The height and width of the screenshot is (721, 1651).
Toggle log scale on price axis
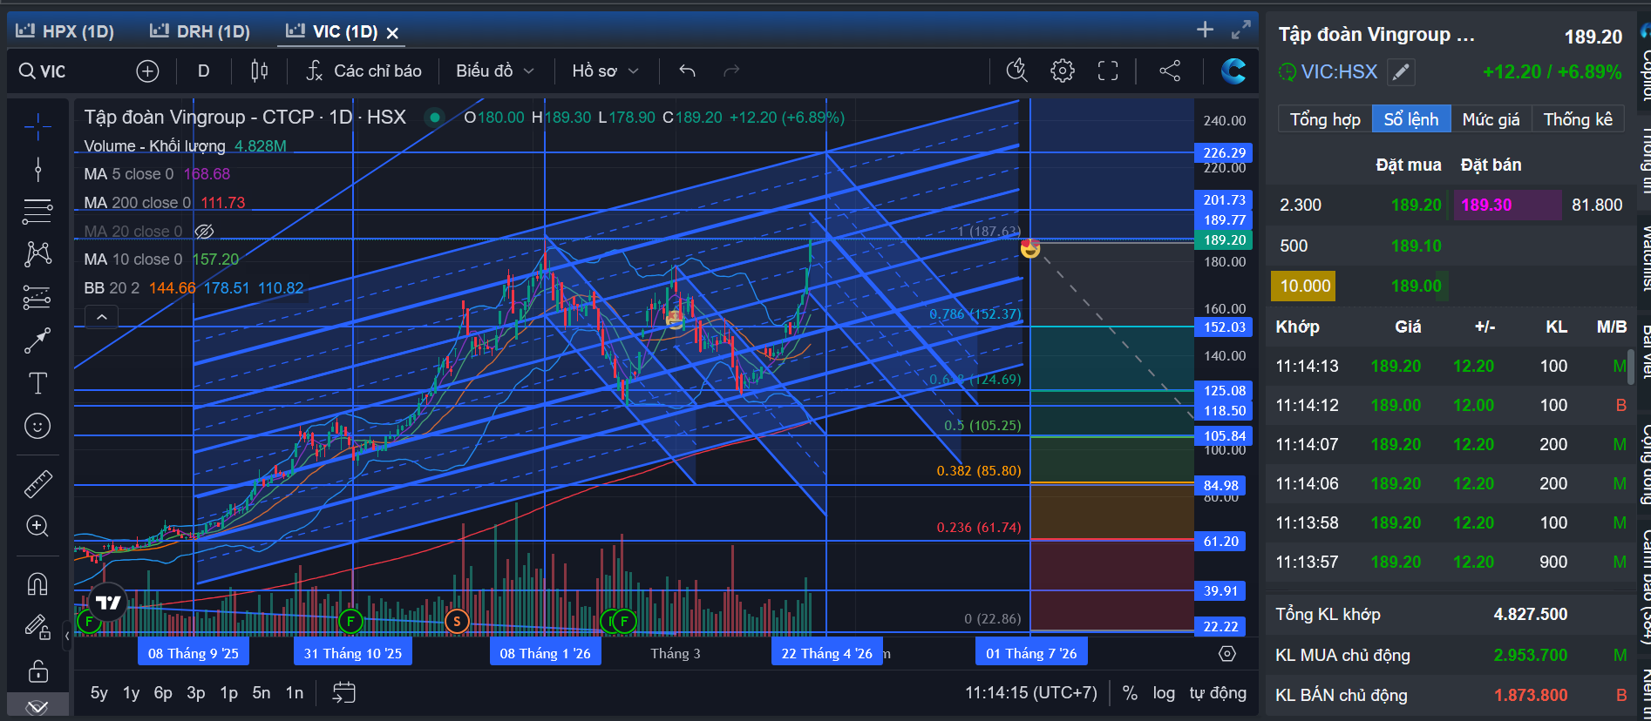click(x=1163, y=693)
